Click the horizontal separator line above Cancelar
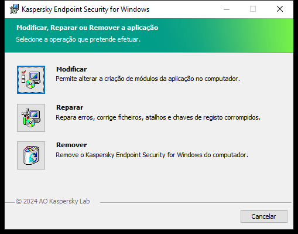The height and width of the screenshot is (234, 298). point(196,202)
